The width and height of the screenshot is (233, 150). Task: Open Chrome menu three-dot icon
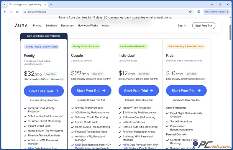pos(228,12)
